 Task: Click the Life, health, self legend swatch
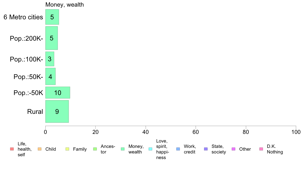click(12, 149)
